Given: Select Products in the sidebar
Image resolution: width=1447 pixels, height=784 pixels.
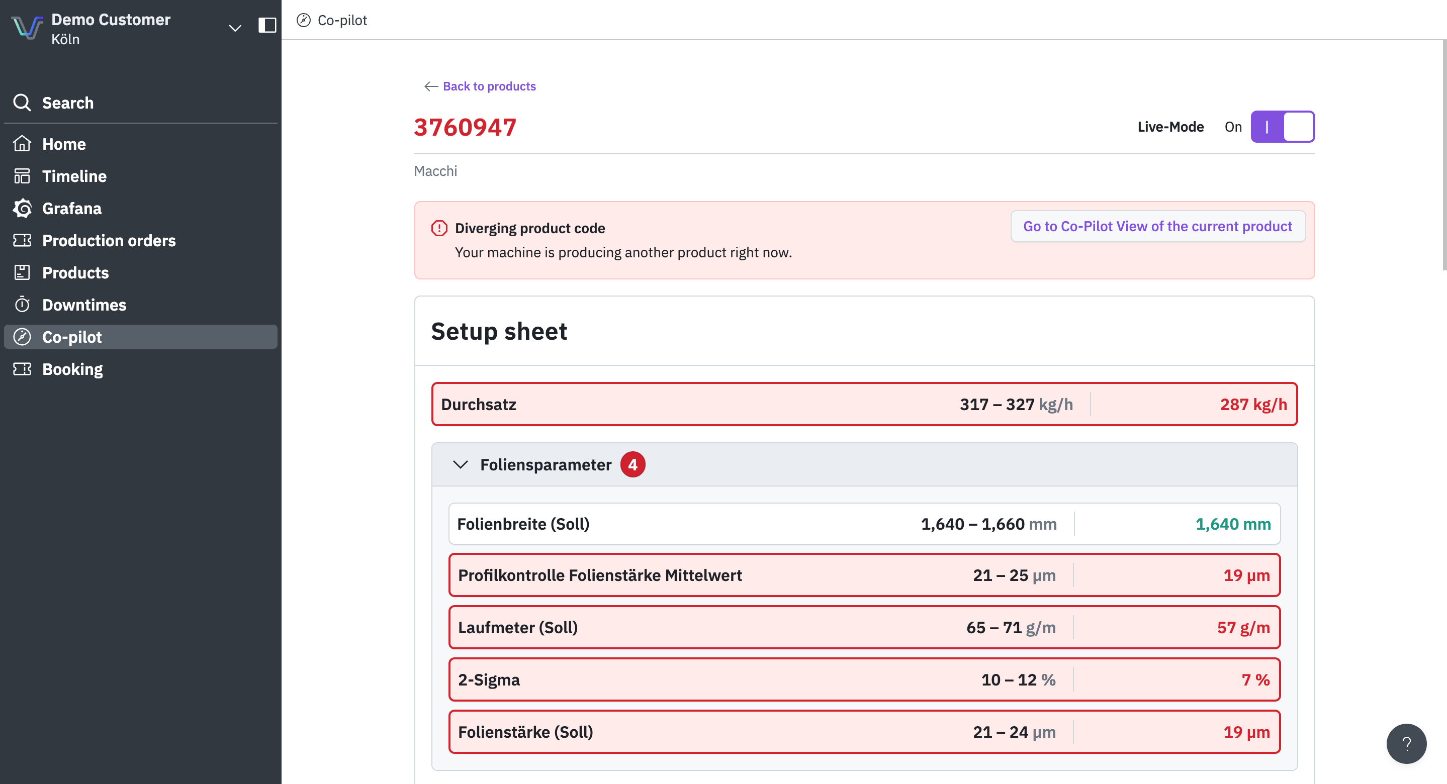Looking at the screenshot, I should 140,272.
